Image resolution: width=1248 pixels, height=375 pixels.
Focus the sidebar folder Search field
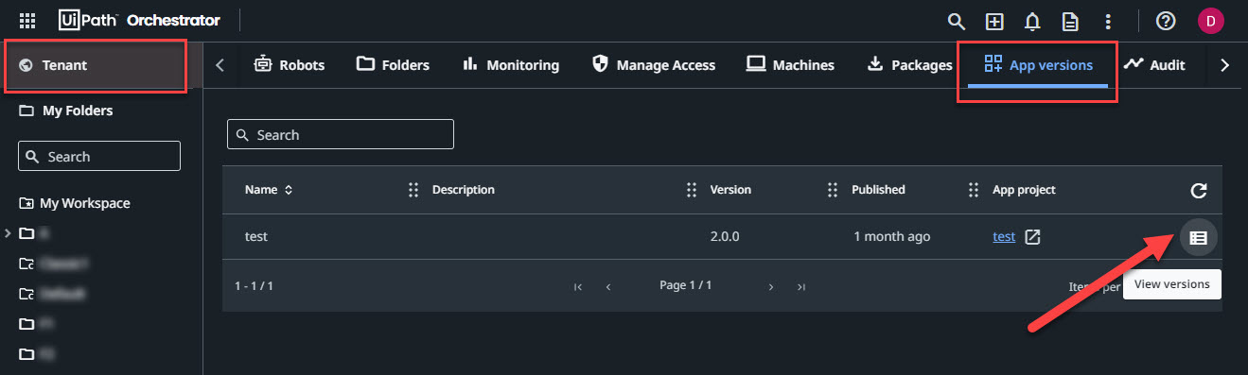[99, 156]
